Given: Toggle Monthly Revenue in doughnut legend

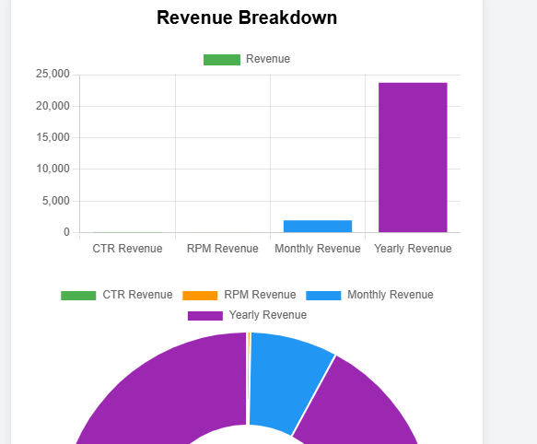Looking at the screenshot, I should tap(370, 295).
